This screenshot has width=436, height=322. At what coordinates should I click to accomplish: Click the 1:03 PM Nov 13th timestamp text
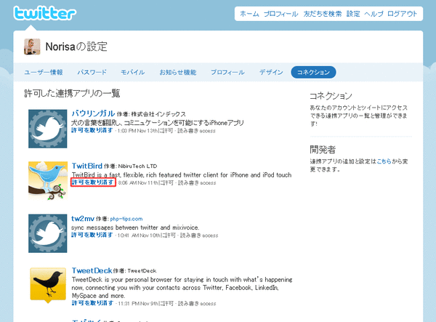pos(137,131)
